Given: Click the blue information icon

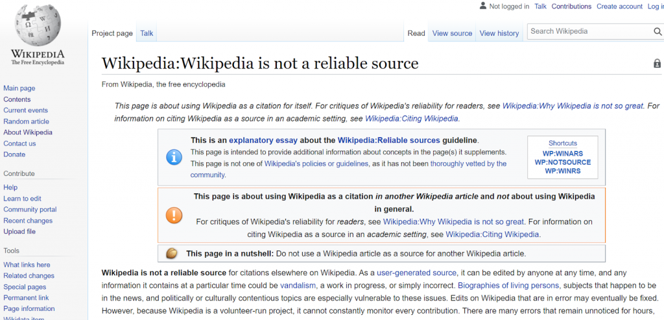Looking at the screenshot, I should (174, 157).
